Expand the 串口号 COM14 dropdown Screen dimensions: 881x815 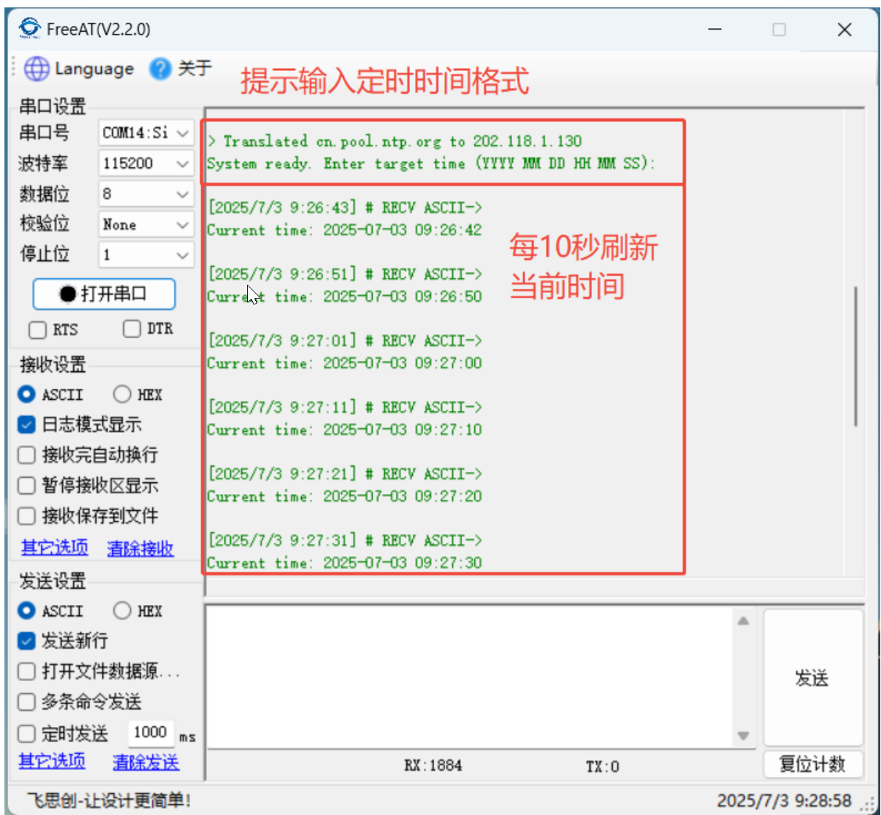[183, 133]
